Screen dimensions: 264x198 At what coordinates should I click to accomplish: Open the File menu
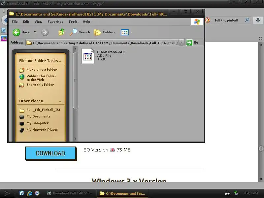click(x=15, y=21)
